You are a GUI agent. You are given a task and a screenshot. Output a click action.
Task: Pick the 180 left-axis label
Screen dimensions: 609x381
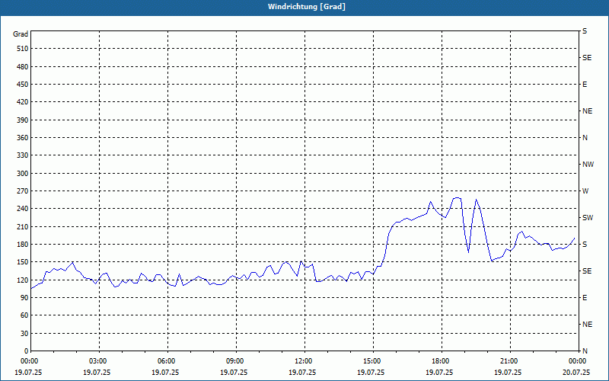tap(23, 244)
